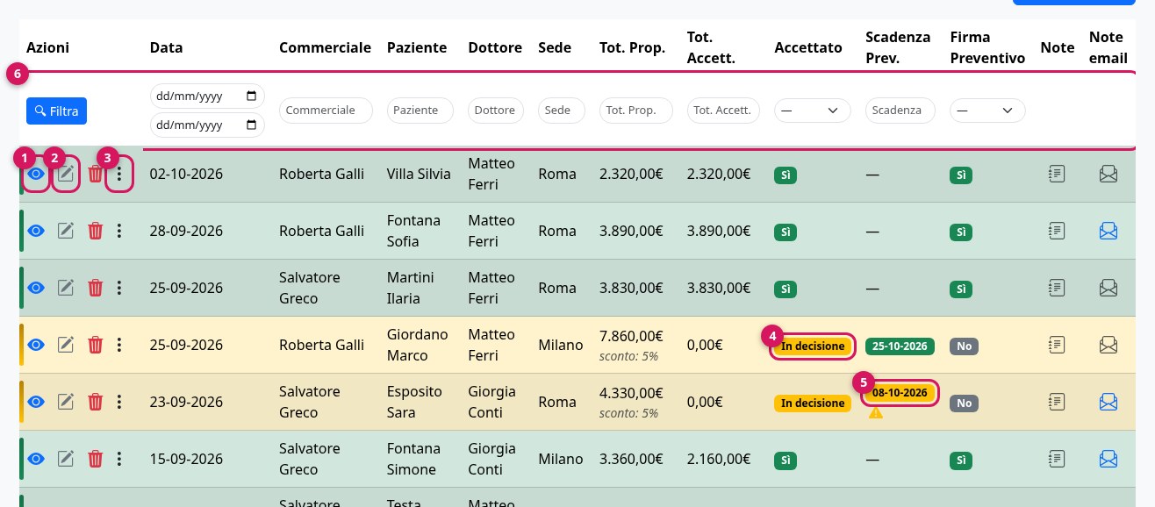Screen dimensions: 1155x507
Task: Click the yellow 08-10-2026 expiry badge
Action: (900, 393)
